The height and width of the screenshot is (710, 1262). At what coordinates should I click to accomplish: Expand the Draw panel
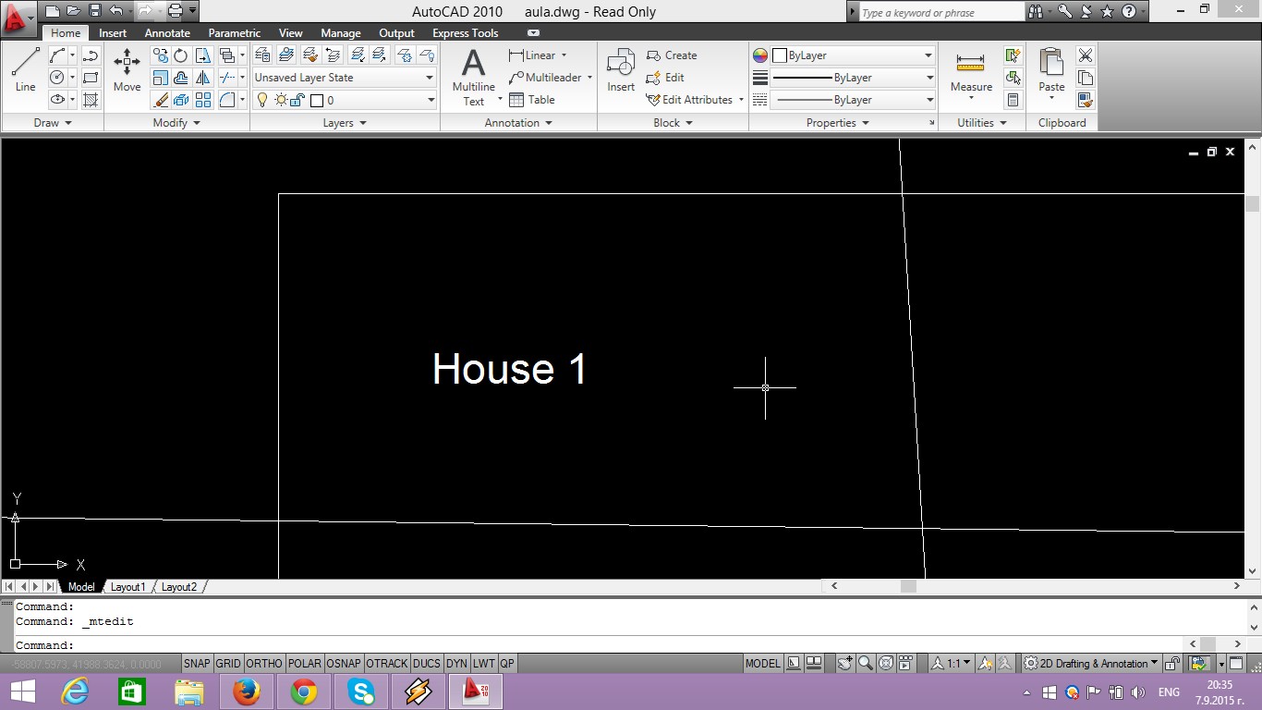pos(52,123)
